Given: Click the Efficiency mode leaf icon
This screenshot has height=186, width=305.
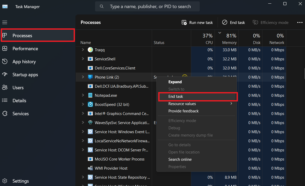Looking at the screenshot, I should pyautogui.click(x=255, y=22).
